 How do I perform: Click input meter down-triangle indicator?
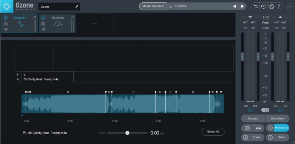click(250, 17)
